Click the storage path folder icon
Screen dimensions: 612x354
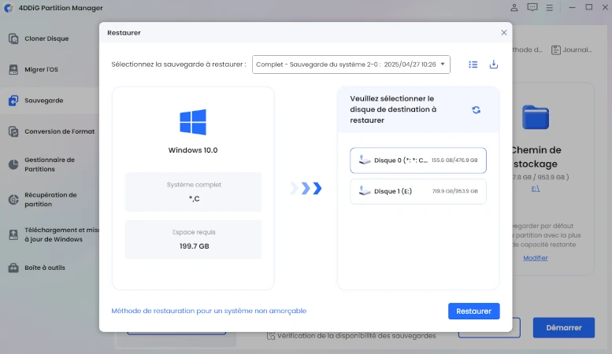[x=536, y=117]
